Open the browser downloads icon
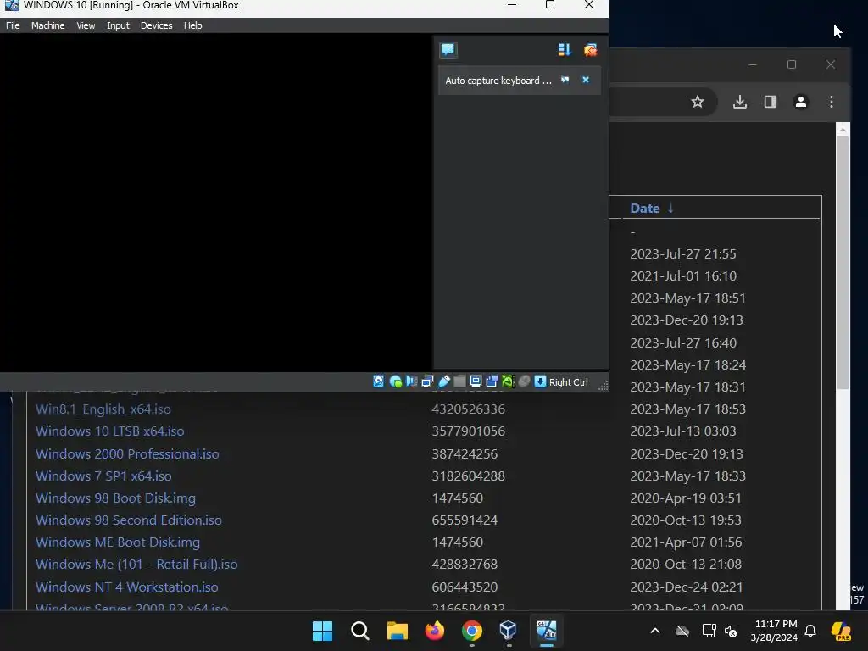Image resolution: width=868 pixels, height=651 pixels. point(739,102)
